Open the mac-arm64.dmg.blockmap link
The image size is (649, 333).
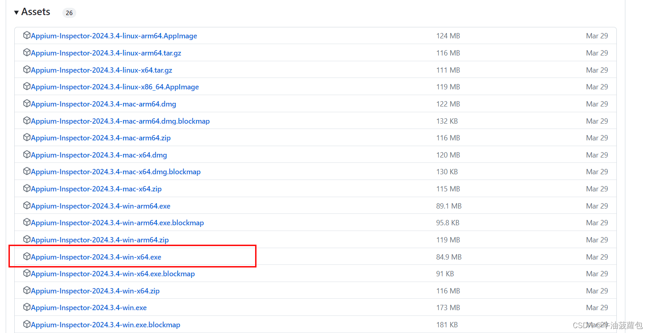point(120,121)
